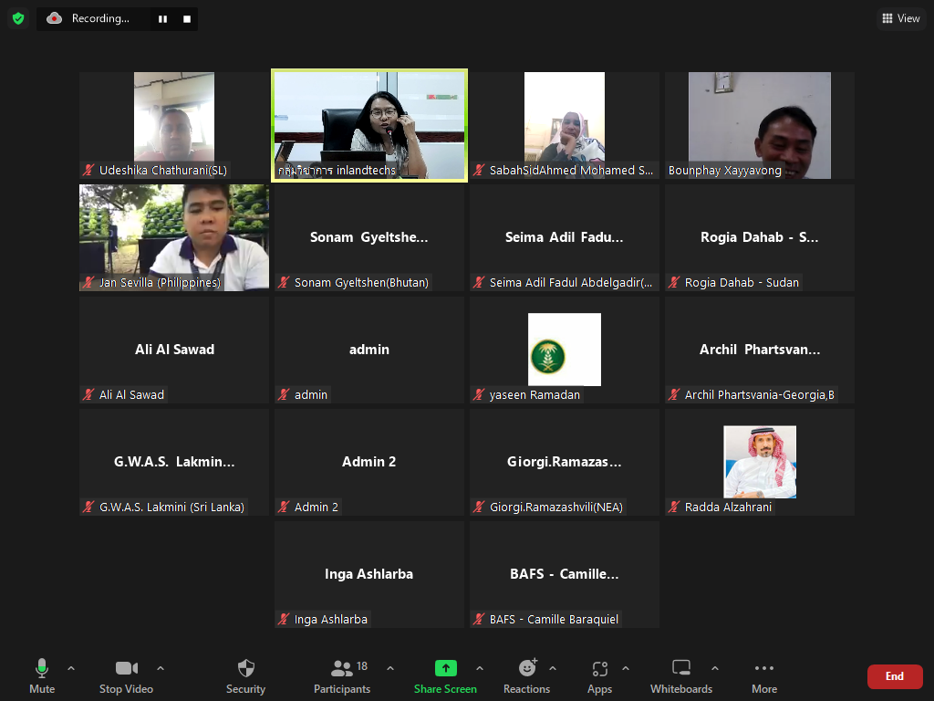Screen dimensions: 934x701
Task: Open Whiteboards
Action: click(681, 676)
